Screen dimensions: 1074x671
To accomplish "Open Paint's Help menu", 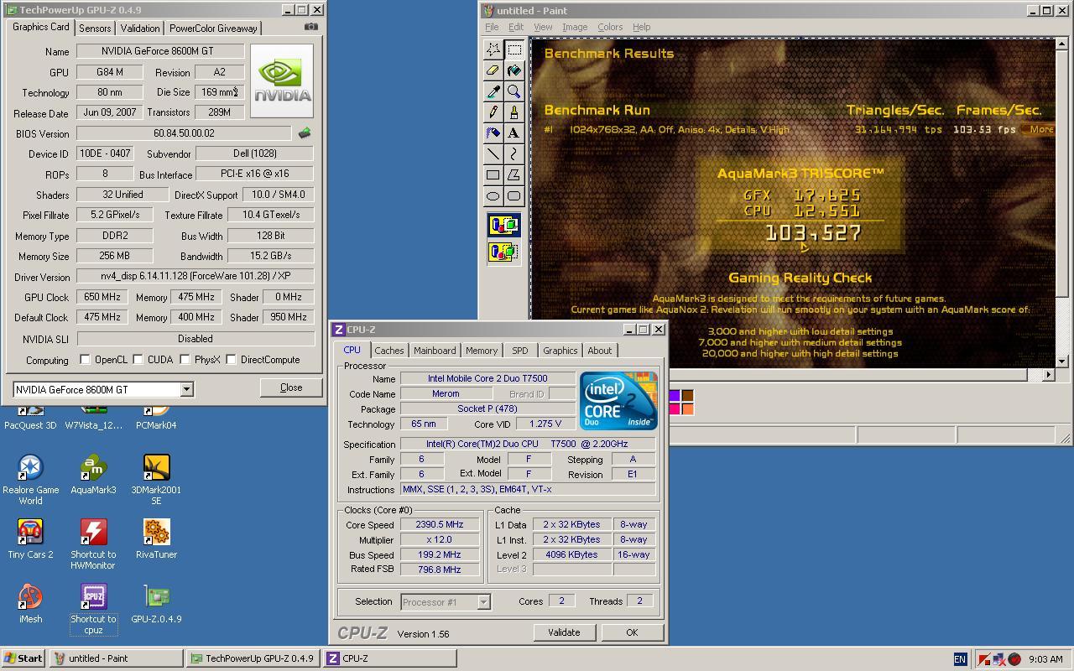I will click(x=641, y=27).
